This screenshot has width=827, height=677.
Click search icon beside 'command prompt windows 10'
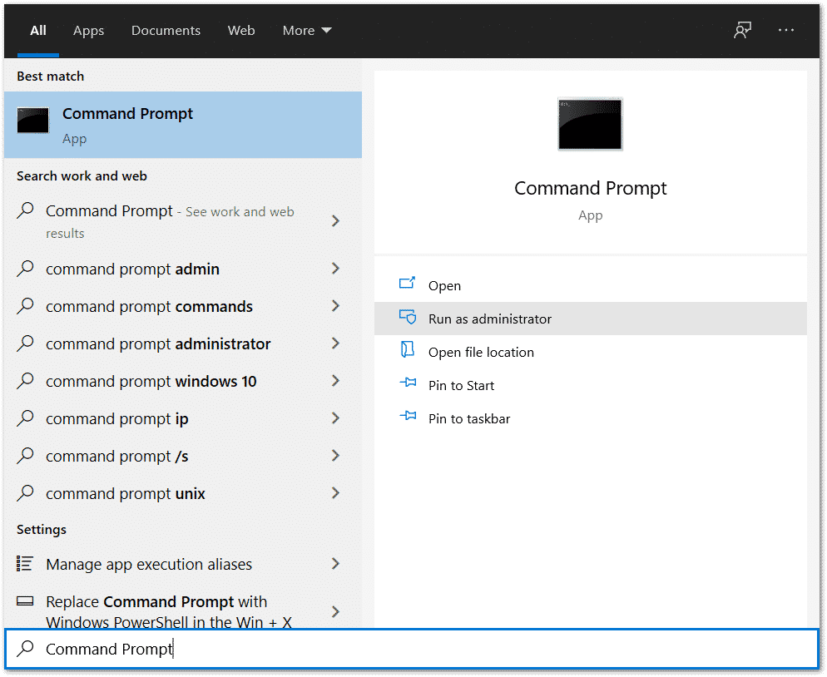point(25,381)
